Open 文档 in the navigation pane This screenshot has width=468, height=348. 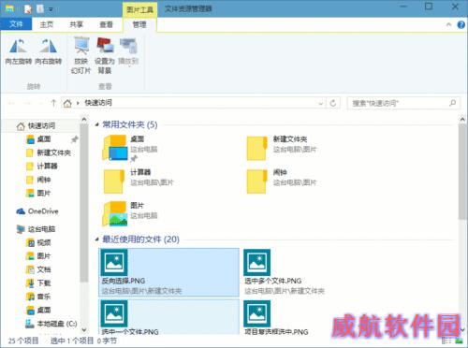[x=38, y=269]
